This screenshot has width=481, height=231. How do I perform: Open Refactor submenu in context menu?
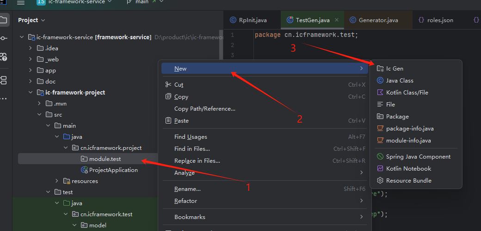click(185, 201)
